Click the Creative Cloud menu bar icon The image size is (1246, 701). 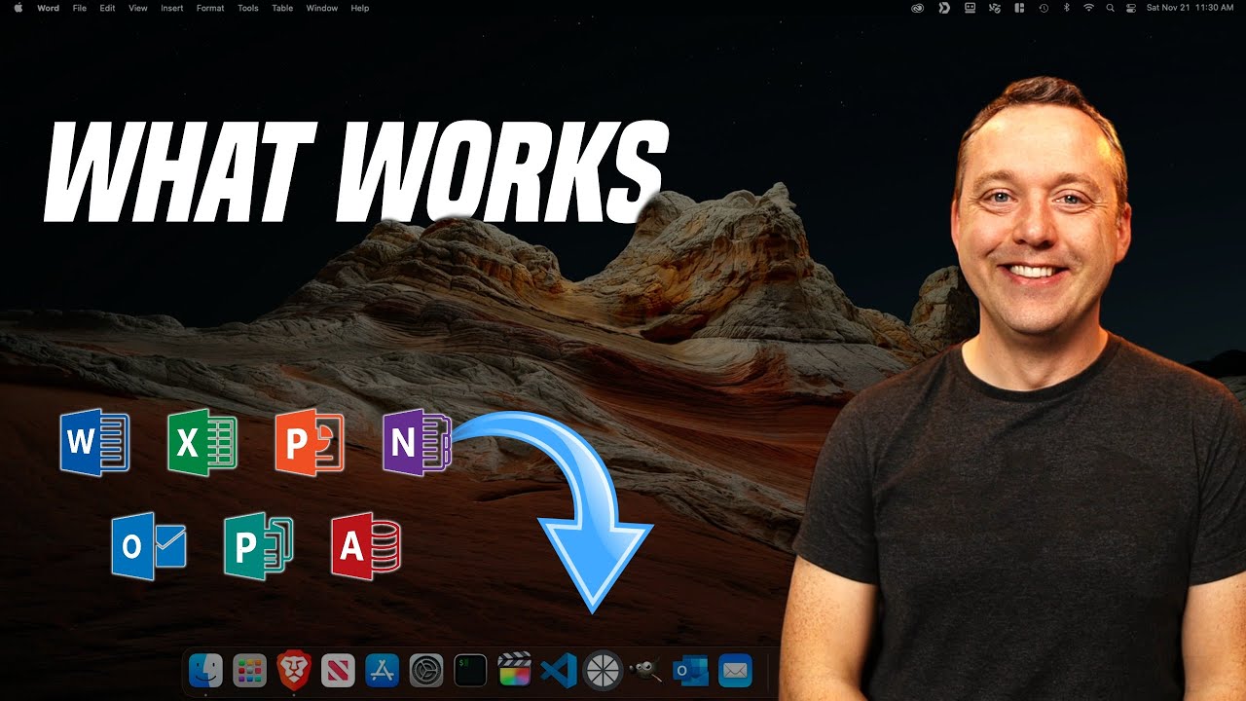pos(917,8)
